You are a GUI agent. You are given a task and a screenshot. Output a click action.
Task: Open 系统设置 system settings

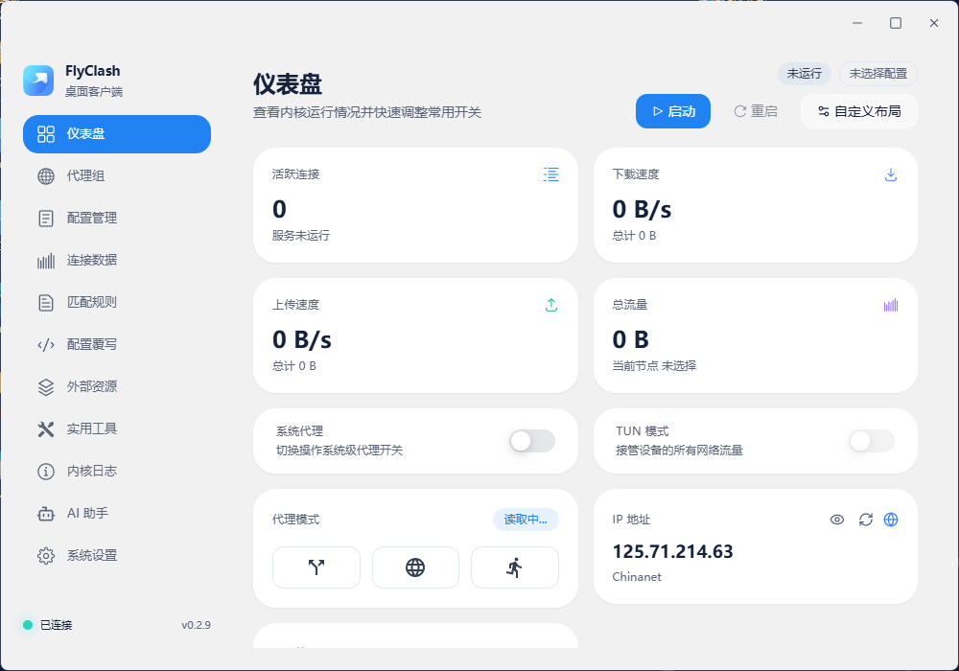click(x=117, y=556)
